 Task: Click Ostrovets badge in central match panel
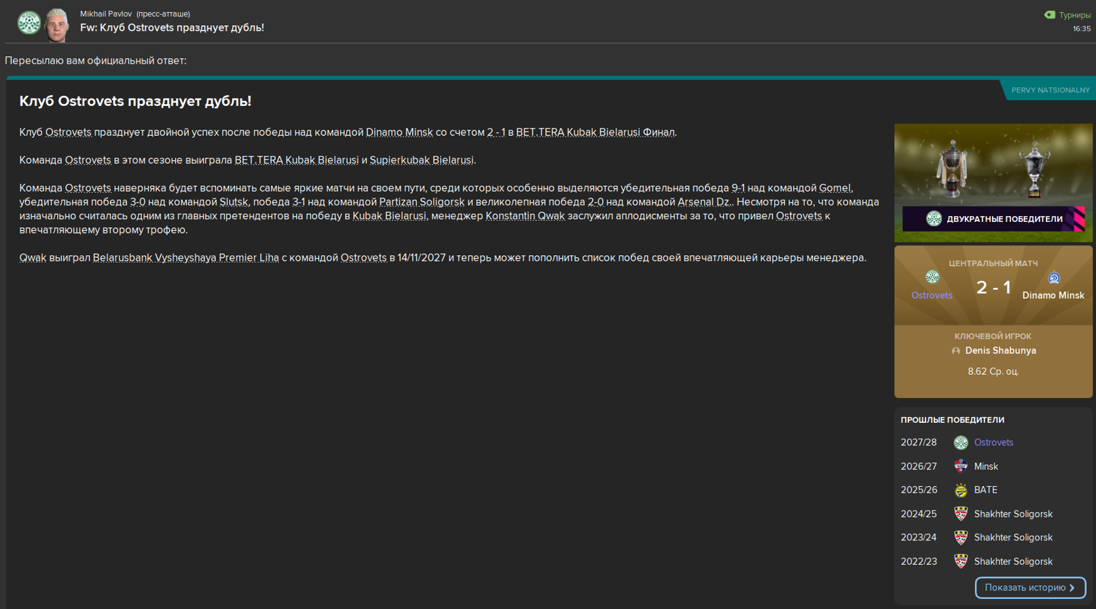[x=932, y=277]
